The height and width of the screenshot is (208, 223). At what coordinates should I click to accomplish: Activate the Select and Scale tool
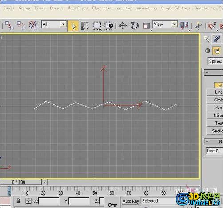pos(146,26)
